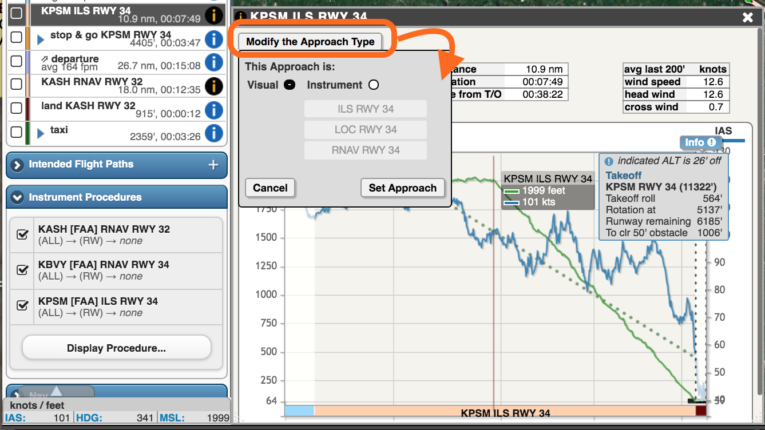The width and height of the screenshot is (765, 430).
Task: Click the Display Procedure... button
Action: click(x=117, y=348)
